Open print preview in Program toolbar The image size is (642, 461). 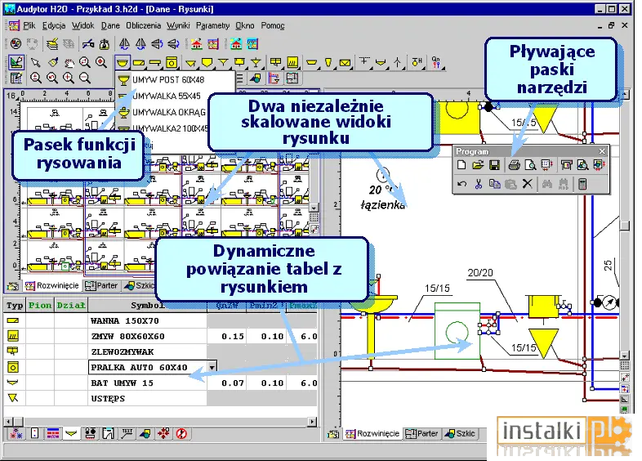coord(531,165)
